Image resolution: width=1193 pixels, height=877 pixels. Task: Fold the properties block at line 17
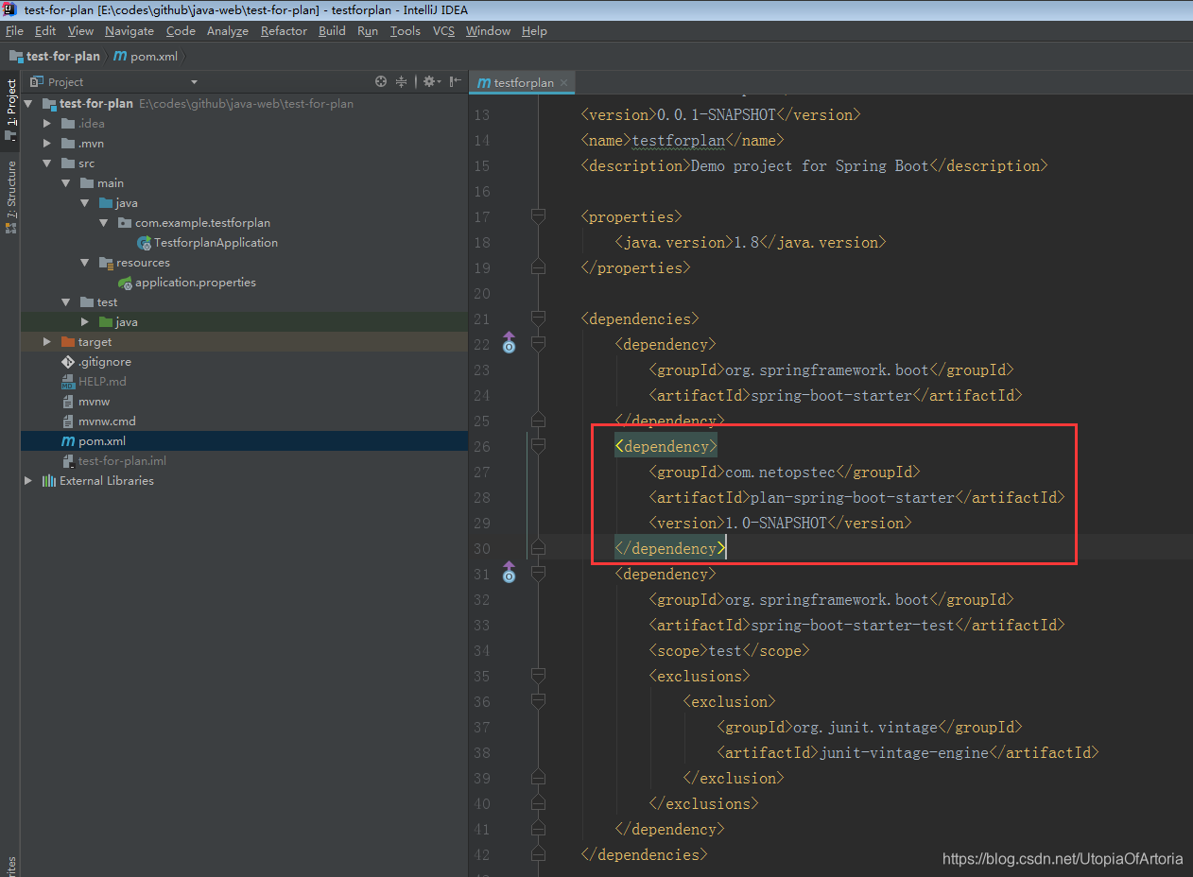click(538, 217)
